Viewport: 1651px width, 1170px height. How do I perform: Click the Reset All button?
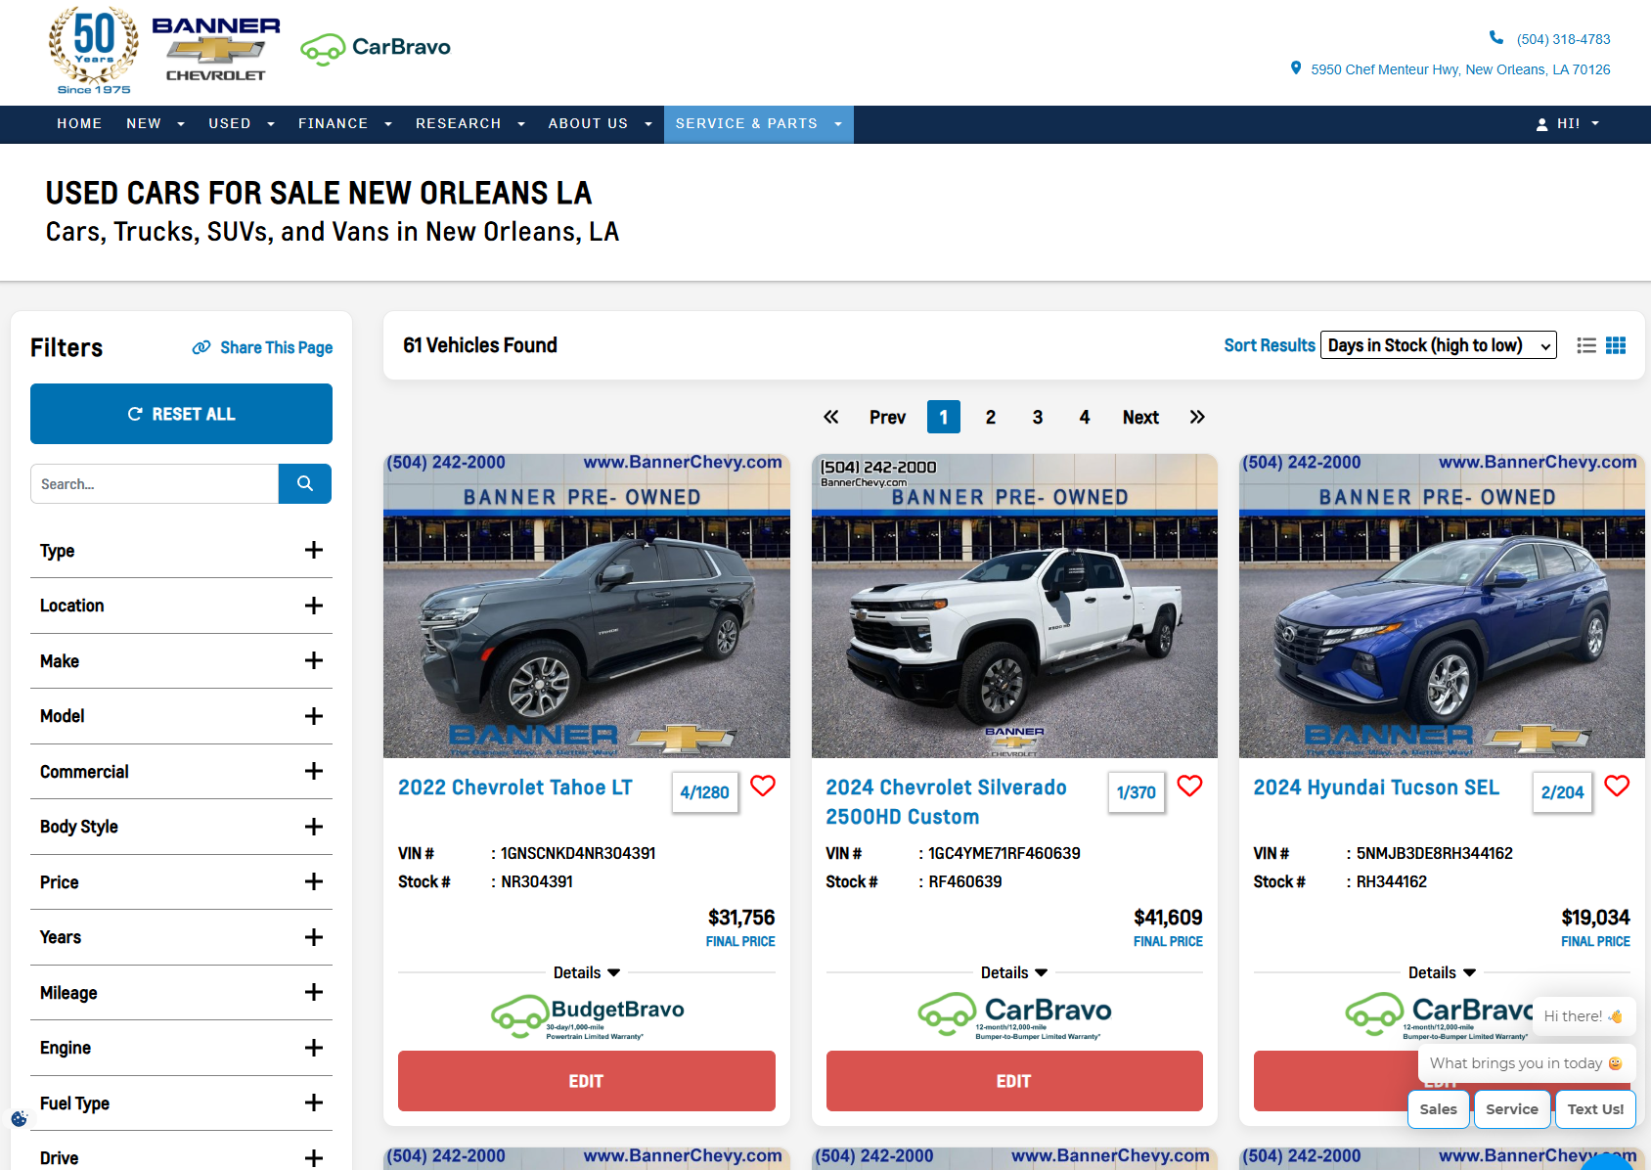pyautogui.click(x=181, y=414)
